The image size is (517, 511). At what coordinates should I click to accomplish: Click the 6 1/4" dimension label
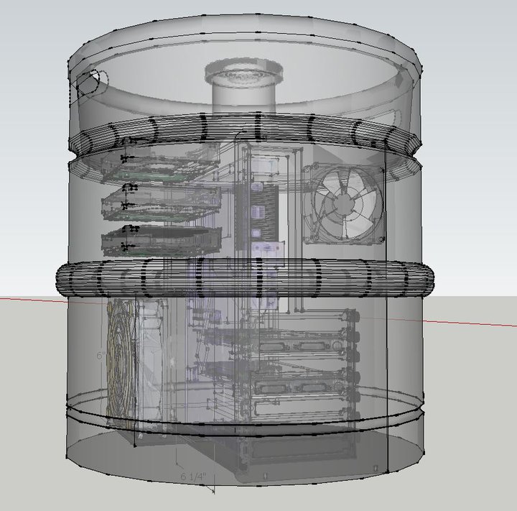(x=193, y=477)
